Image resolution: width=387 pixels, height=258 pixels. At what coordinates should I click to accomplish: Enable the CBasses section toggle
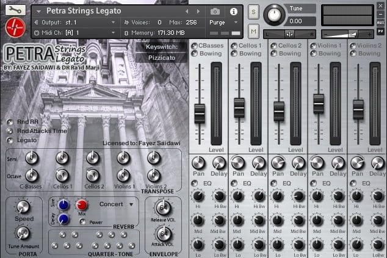pyautogui.click(x=194, y=46)
